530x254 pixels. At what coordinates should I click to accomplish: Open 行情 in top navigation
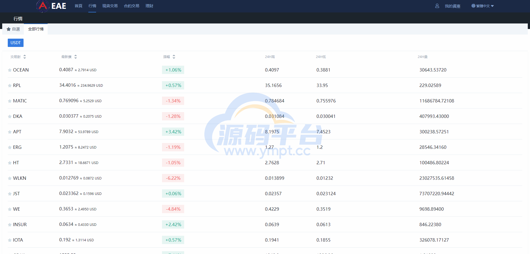[92, 6]
